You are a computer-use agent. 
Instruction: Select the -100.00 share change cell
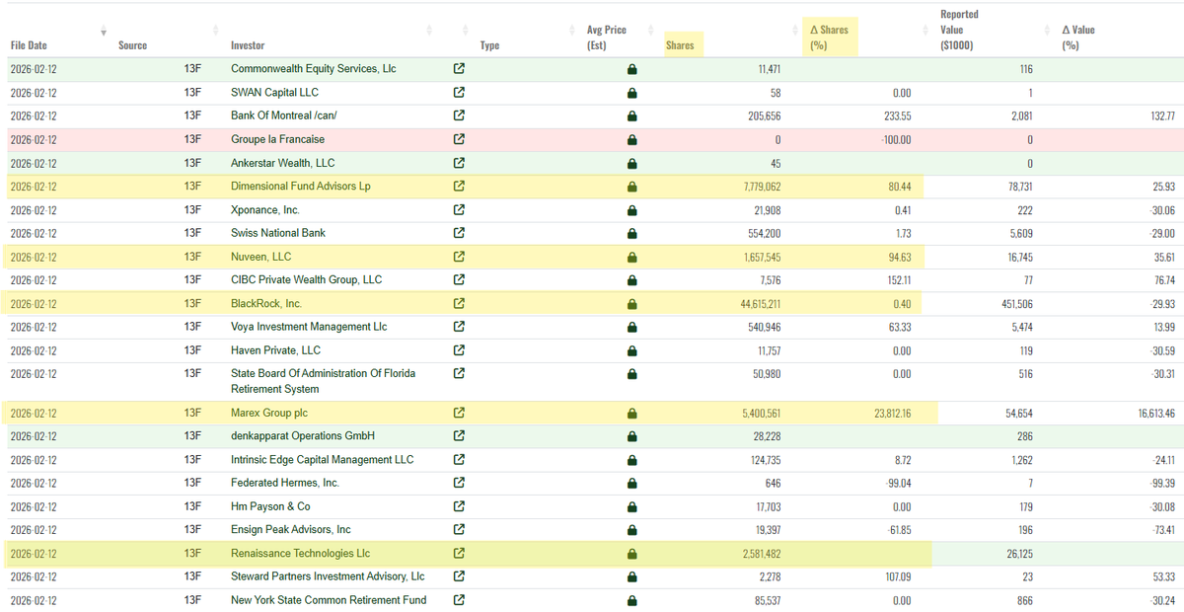point(896,139)
